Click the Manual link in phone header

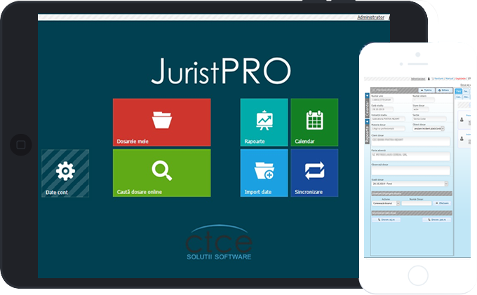(450, 78)
